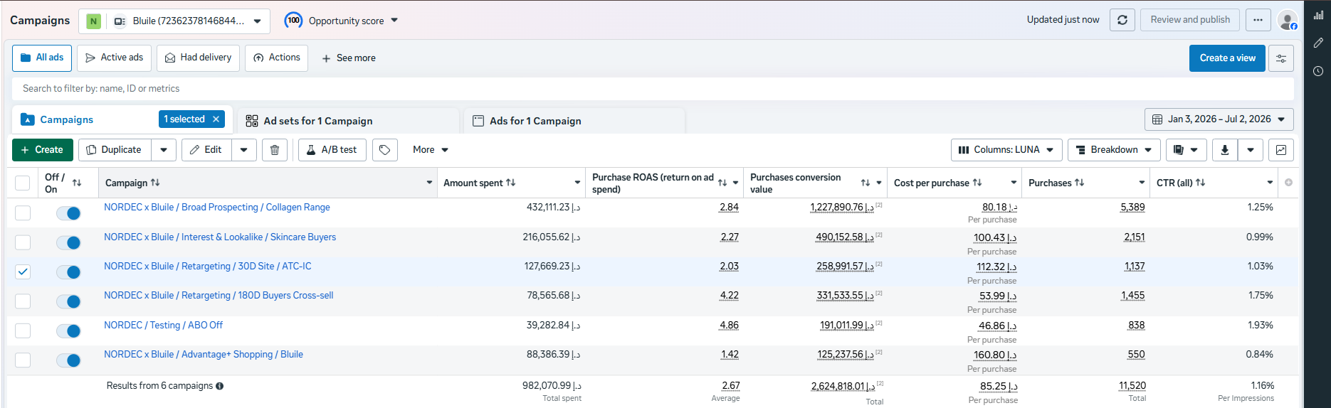Open the three-dot more options button
This screenshot has height=408, width=1331.
pyautogui.click(x=1258, y=20)
